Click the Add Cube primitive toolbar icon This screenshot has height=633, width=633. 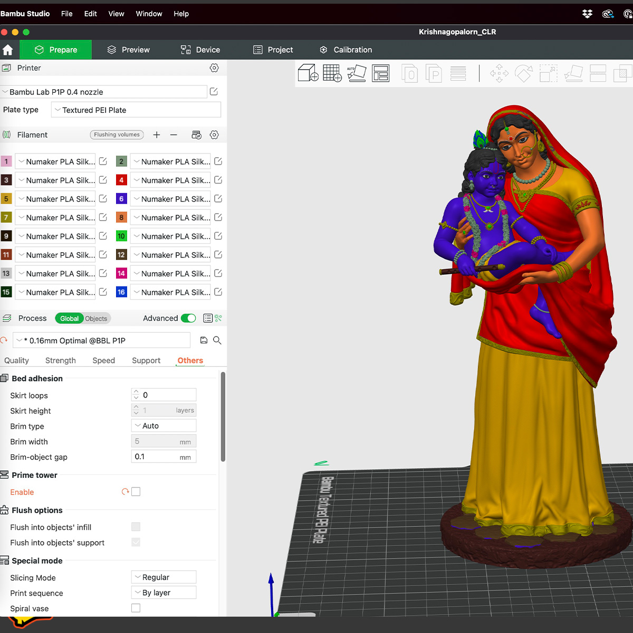click(308, 73)
